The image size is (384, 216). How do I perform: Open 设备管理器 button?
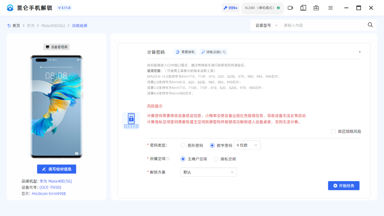57,47
